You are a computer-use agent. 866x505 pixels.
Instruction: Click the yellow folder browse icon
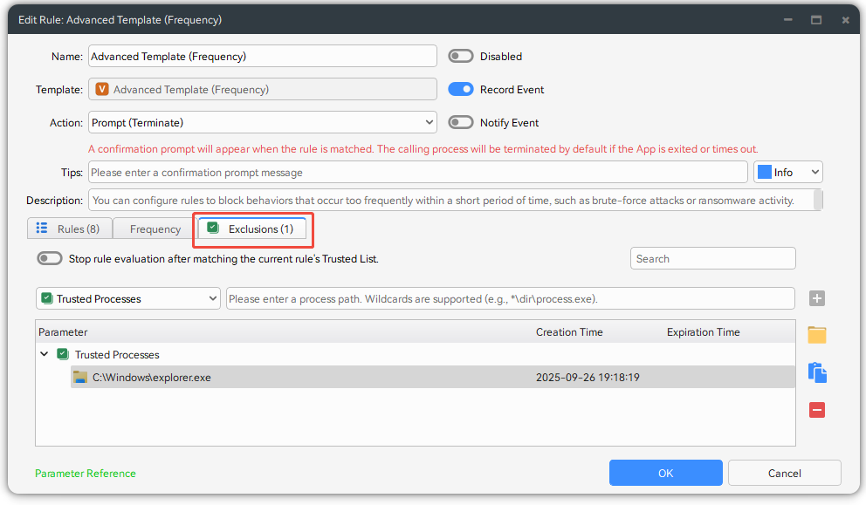coord(817,335)
